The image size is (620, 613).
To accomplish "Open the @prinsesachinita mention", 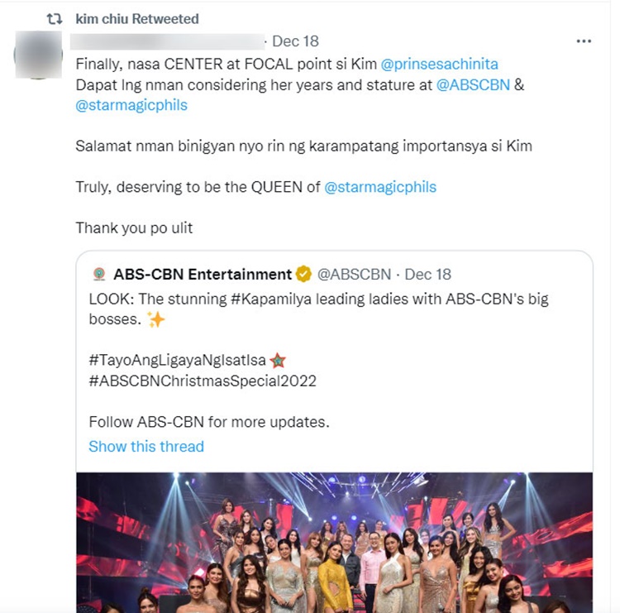I will point(440,64).
